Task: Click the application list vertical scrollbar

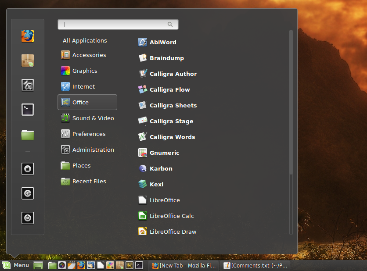Action: click(291, 102)
